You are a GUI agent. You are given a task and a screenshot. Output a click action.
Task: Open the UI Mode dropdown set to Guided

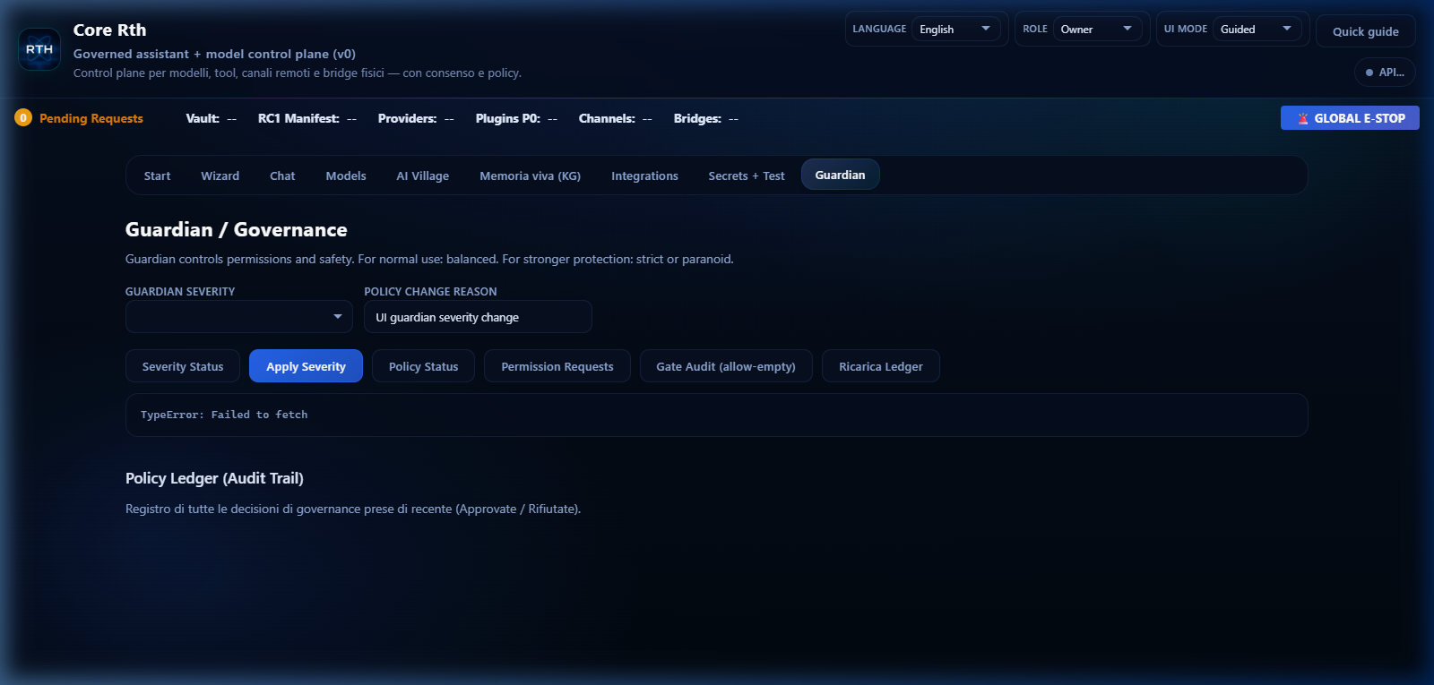click(1257, 29)
